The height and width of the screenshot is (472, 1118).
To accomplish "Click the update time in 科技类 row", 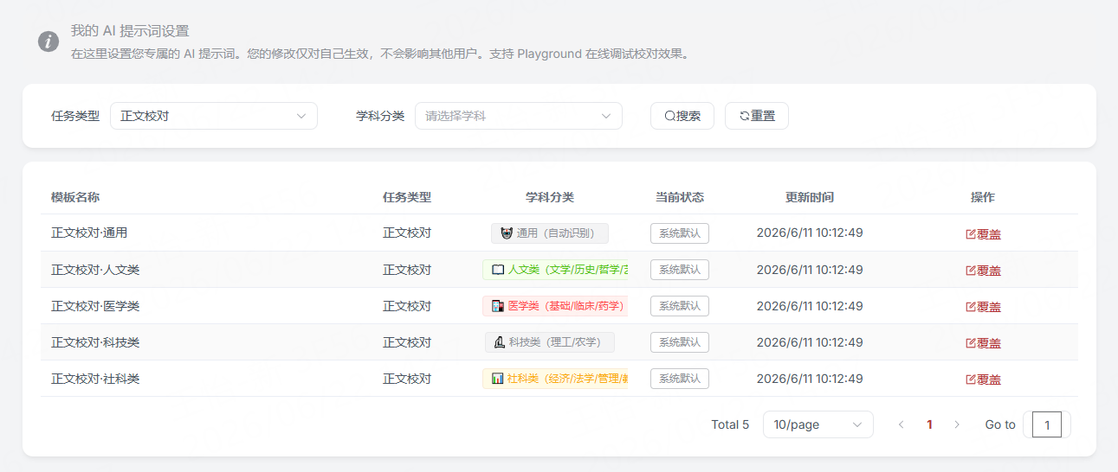I will click(x=810, y=342).
